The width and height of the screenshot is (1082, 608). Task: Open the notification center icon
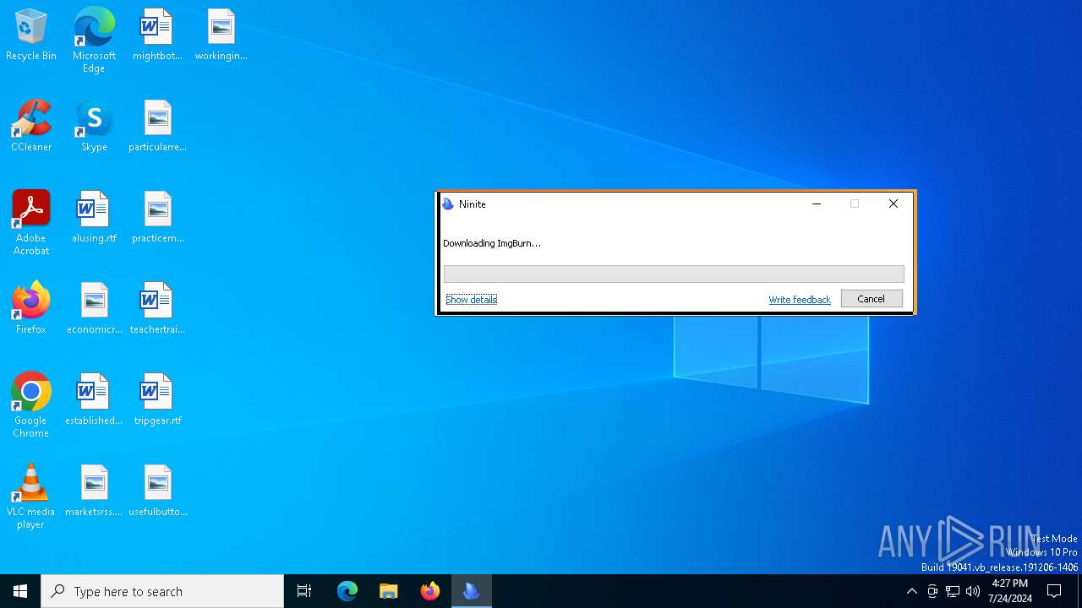(x=1055, y=591)
